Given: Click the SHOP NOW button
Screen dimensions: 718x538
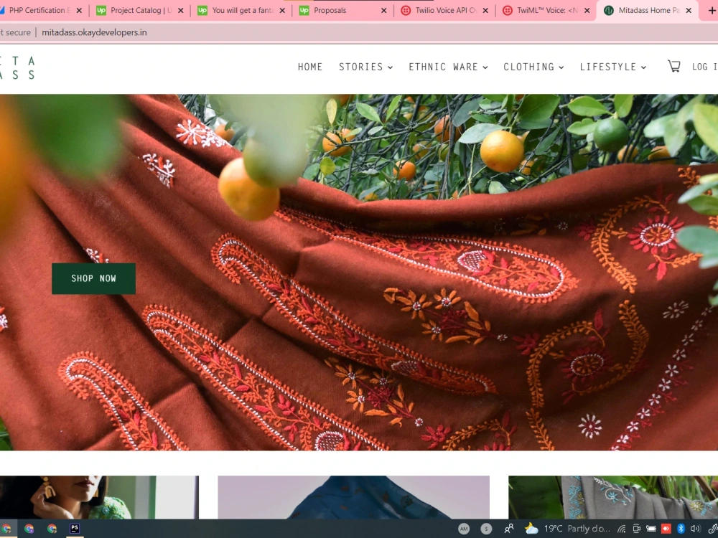Looking at the screenshot, I should 93,278.
